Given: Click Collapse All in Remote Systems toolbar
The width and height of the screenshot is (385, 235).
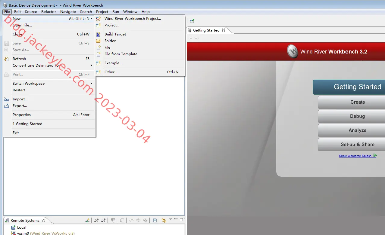Looking at the screenshot, I should pyautogui.click(x=155, y=220).
